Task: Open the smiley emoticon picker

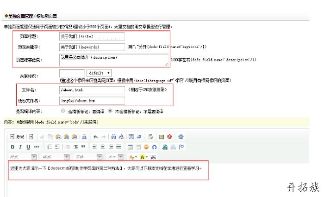Action: click(x=146, y=147)
